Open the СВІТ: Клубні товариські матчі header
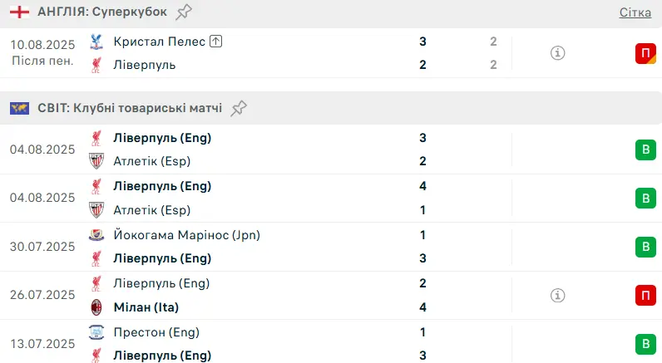662x363 pixels. [x=130, y=108]
